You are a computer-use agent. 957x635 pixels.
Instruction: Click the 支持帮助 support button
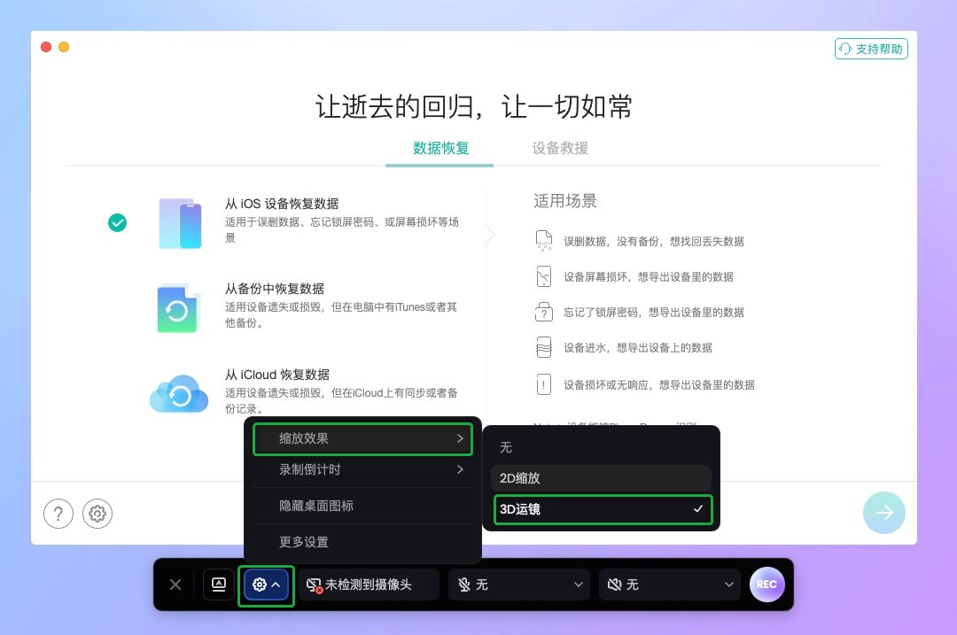[871, 49]
